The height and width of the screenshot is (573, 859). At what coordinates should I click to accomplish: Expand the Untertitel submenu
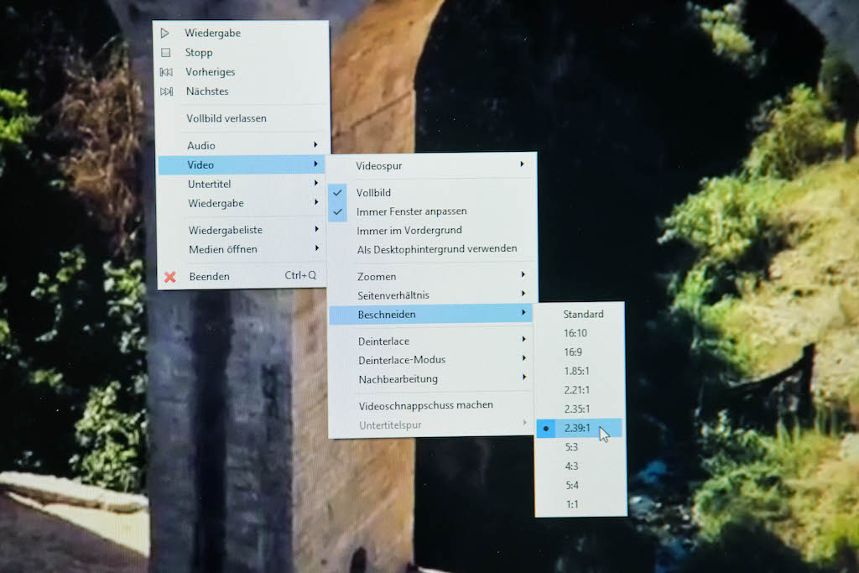[x=242, y=184]
